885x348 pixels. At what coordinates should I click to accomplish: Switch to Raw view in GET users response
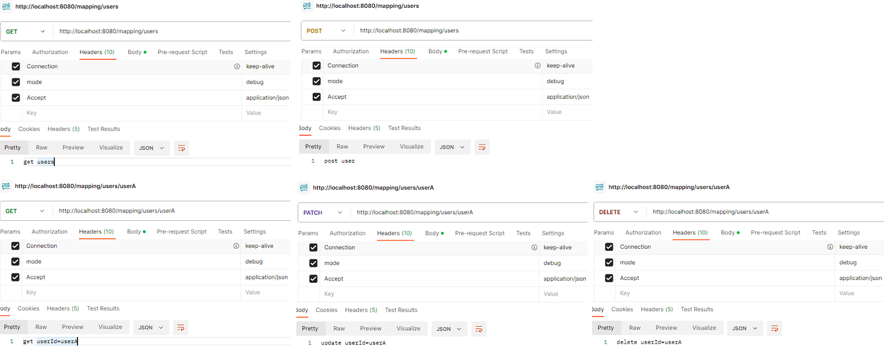[x=42, y=148]
